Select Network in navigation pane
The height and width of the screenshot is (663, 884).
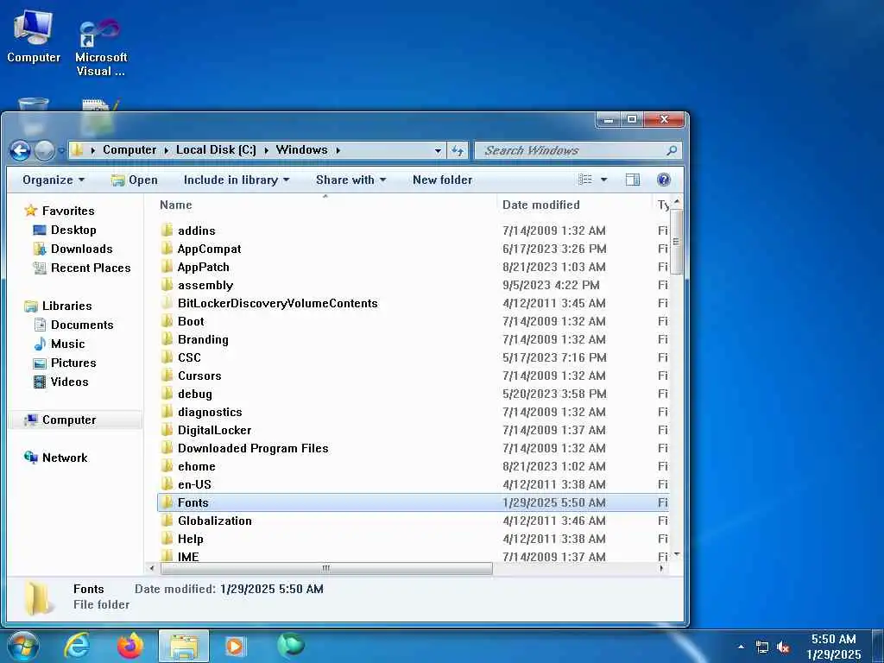[x=64, y=458]
